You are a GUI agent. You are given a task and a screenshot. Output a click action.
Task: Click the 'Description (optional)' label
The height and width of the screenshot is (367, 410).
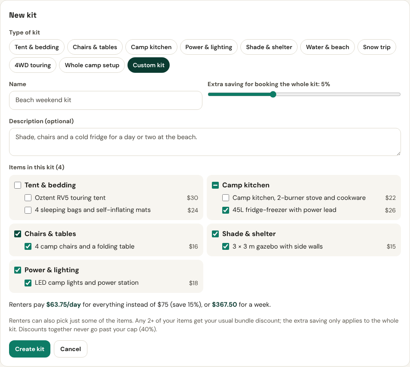(41, 121)
